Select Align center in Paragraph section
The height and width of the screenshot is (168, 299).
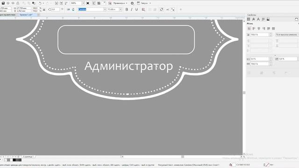pos(259,28)
